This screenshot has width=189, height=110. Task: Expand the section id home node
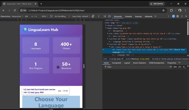[x=108, y=39]
